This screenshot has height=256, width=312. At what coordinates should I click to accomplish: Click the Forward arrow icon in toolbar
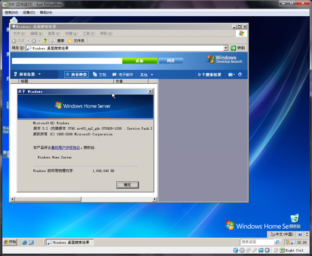(34, 41)
